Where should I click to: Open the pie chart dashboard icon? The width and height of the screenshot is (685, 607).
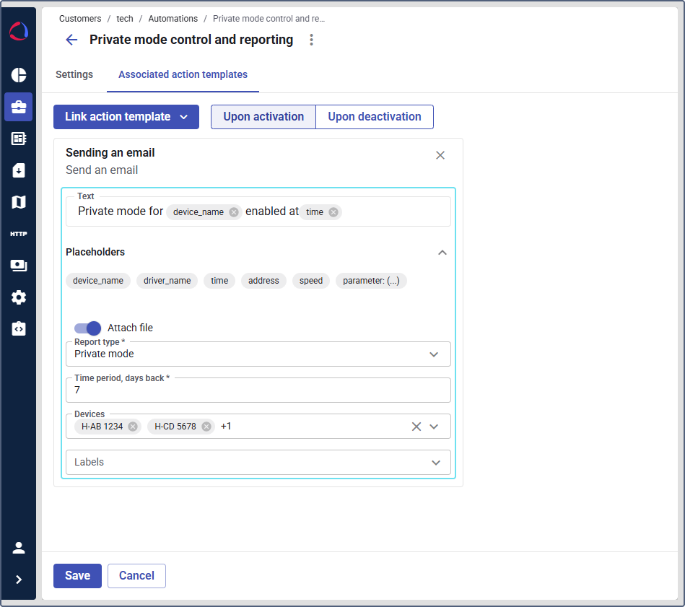point(19,75)
